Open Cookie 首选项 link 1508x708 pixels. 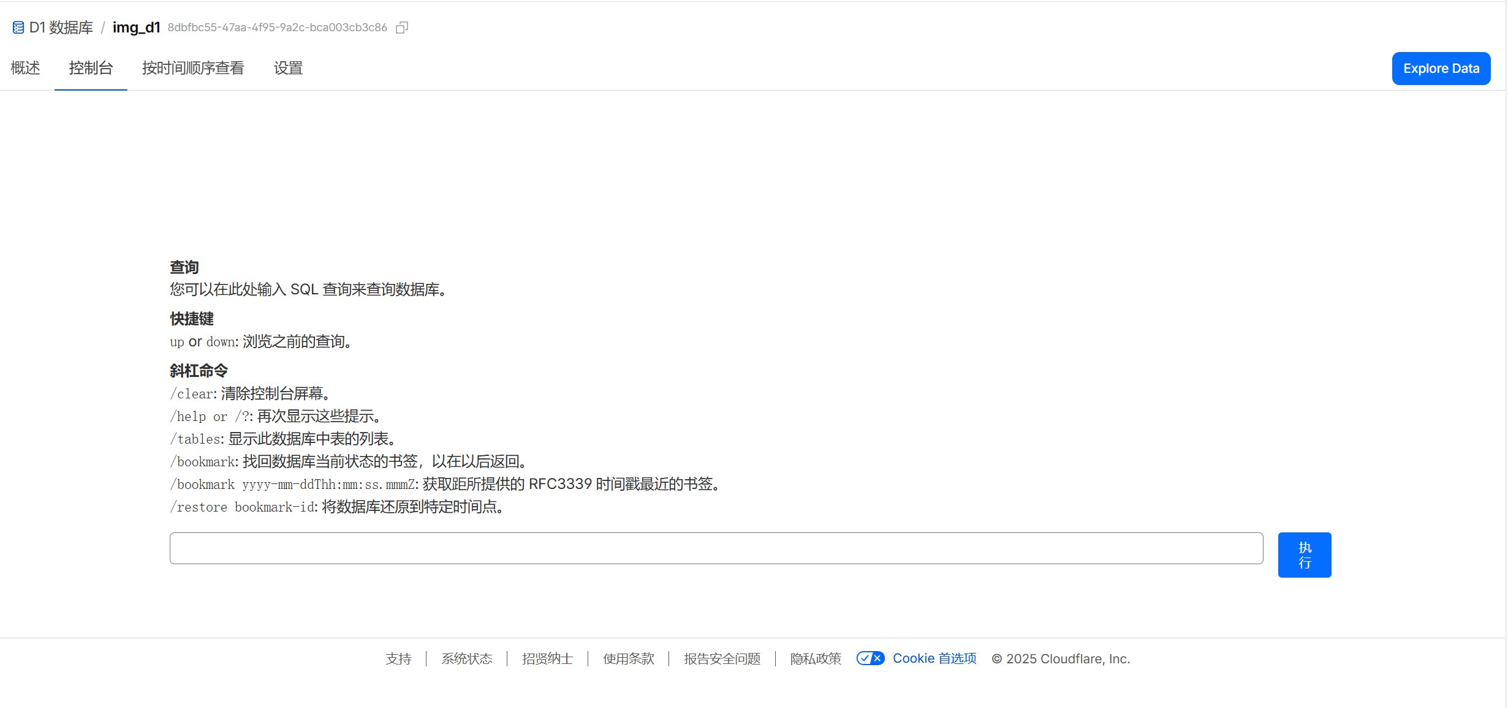[x=934, y=658]
